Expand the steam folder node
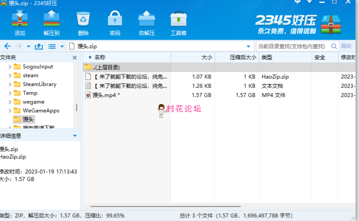This screenshot has width=359, height=221. [10, 76]
